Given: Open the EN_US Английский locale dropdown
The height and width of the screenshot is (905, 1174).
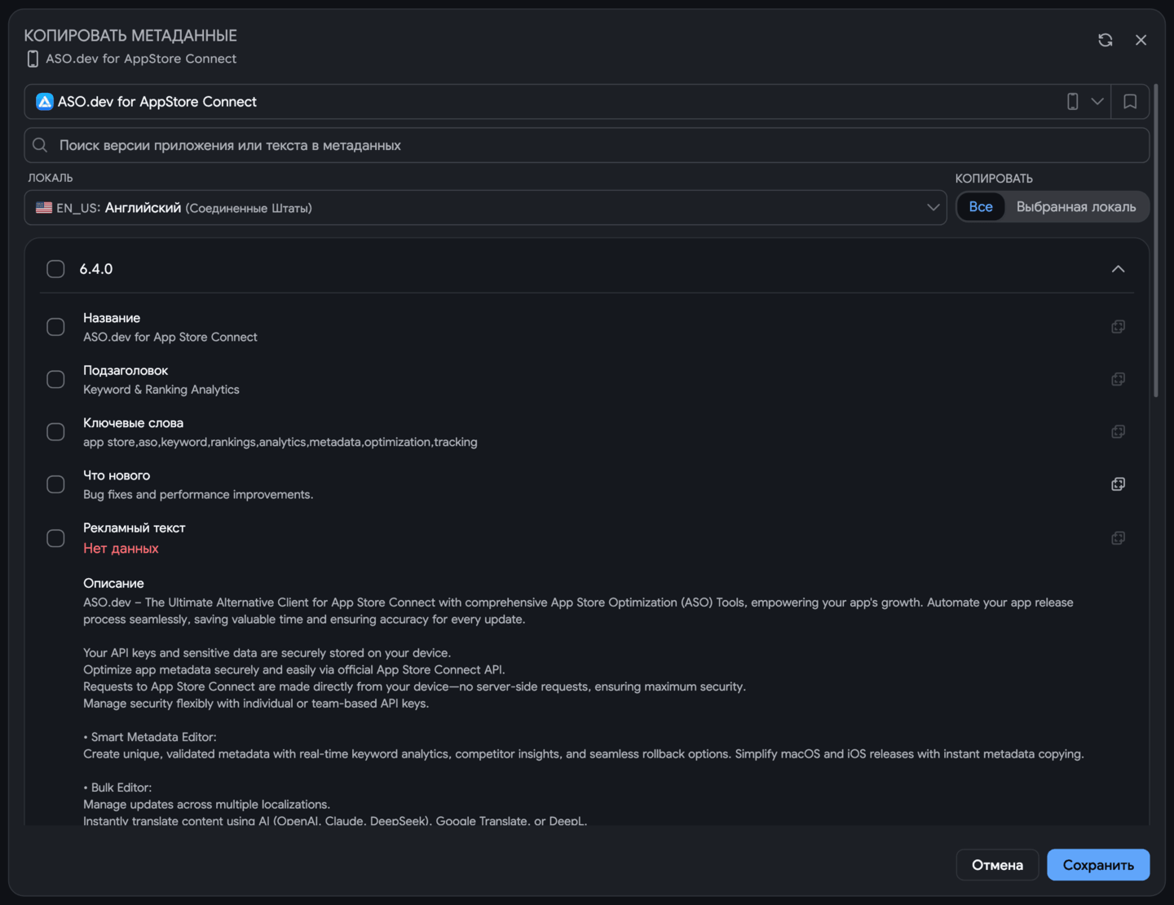Looking at the screenshot, I should pos(485,208).
